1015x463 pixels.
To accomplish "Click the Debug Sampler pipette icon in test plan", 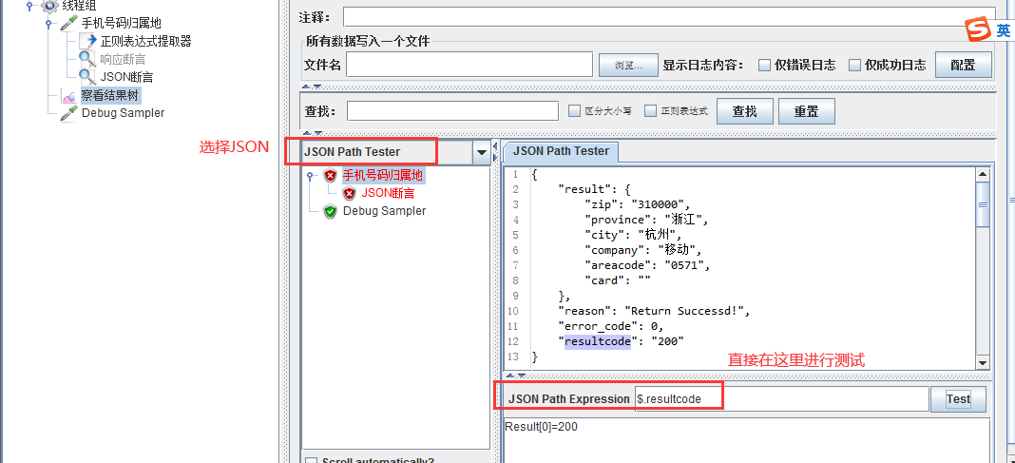I will (68, 113).
